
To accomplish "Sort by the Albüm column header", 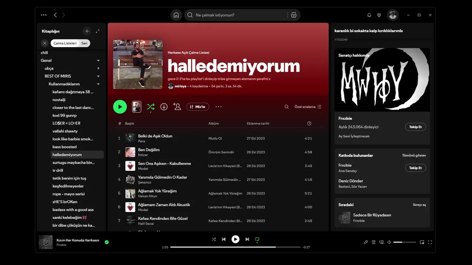I will click(214, 123).
